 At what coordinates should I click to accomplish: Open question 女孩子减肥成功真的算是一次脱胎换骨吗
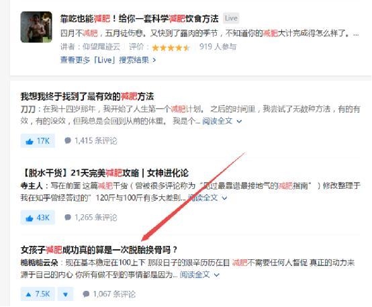(99, 250)
